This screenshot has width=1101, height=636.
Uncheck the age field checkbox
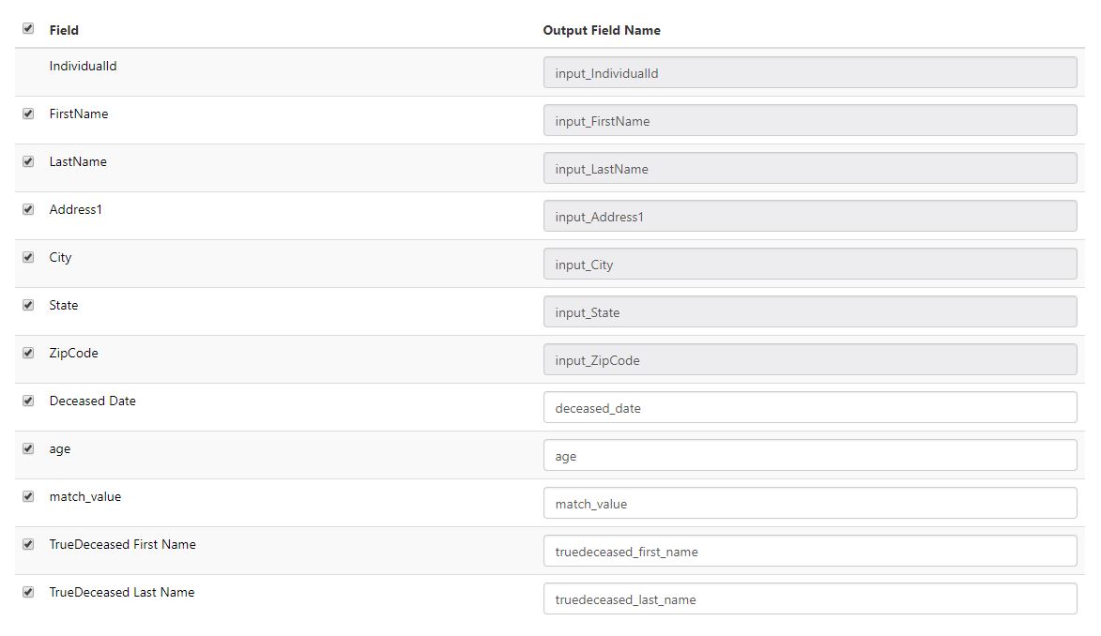click(28, 448)
